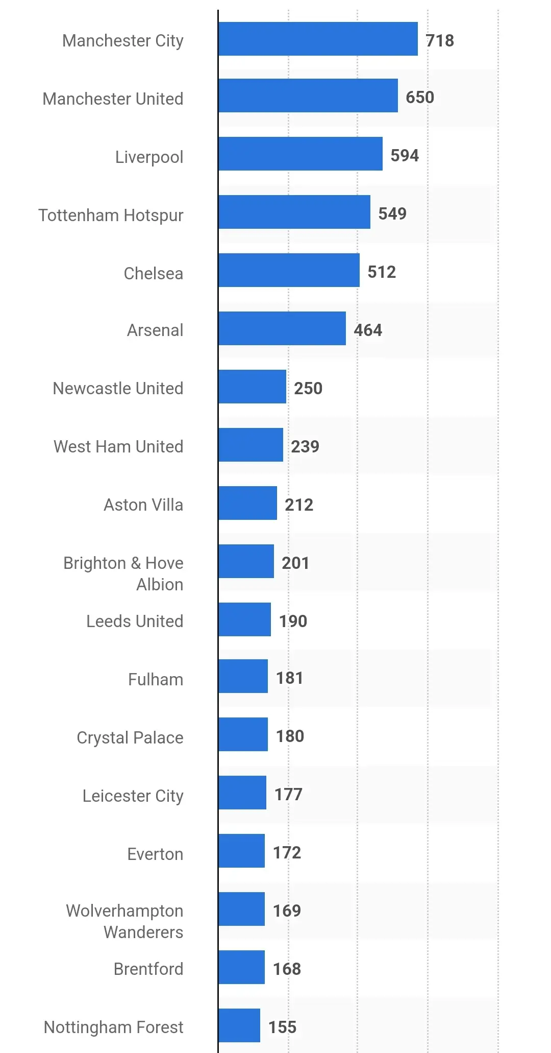Screen dimensions: 551x1053
Task: Select the West Ham United bar
Action: pyautogui.click(x=251, y=445)
